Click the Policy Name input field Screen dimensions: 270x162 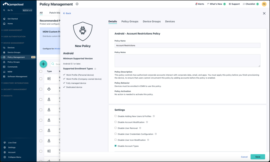(x=187, y=45)
